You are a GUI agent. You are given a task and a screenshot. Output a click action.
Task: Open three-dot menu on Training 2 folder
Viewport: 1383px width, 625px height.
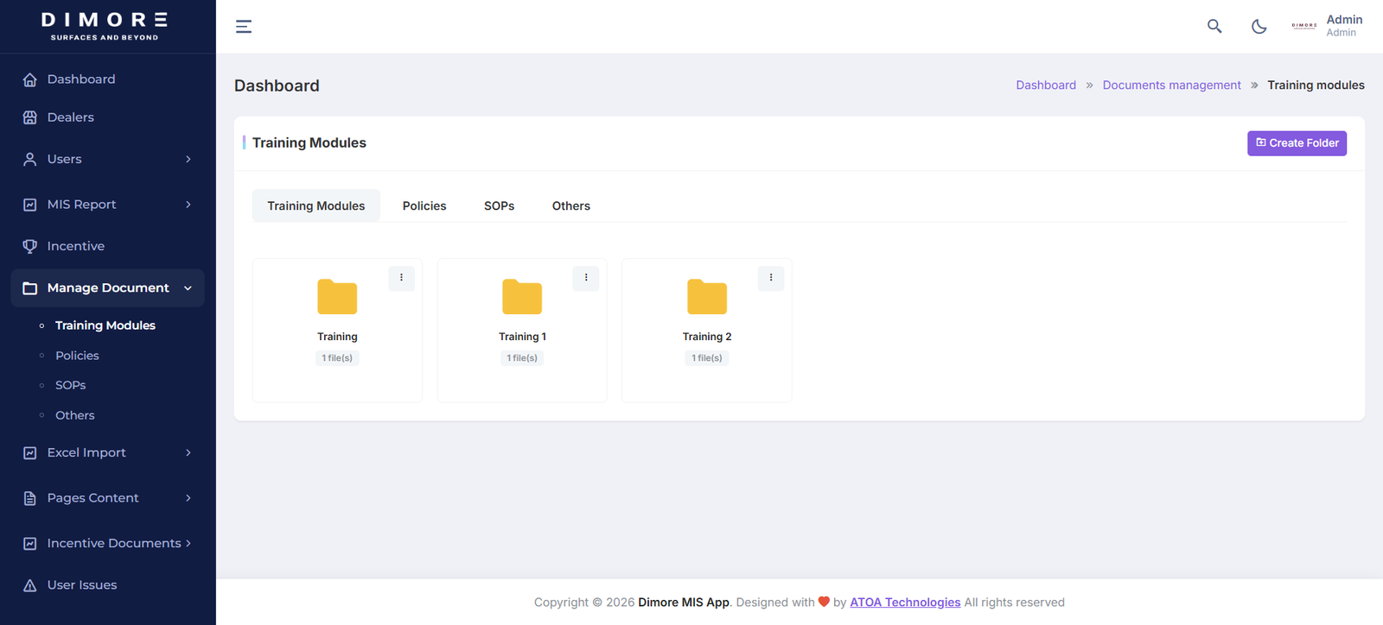pyautogui.click(x=771, y=278)
